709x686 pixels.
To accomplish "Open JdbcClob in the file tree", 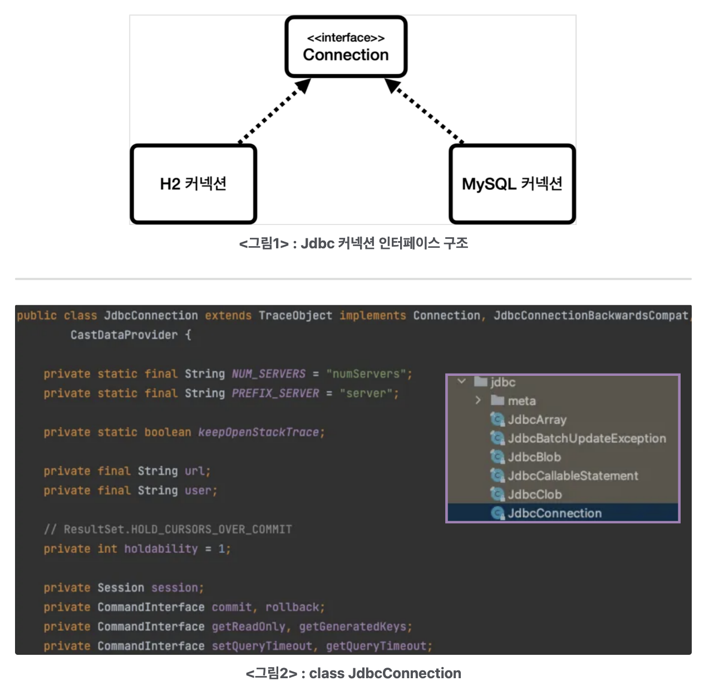I will [535, 494].
